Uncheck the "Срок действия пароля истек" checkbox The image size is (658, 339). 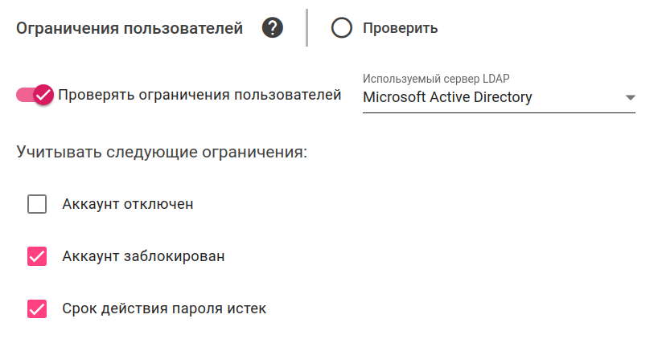37,308
